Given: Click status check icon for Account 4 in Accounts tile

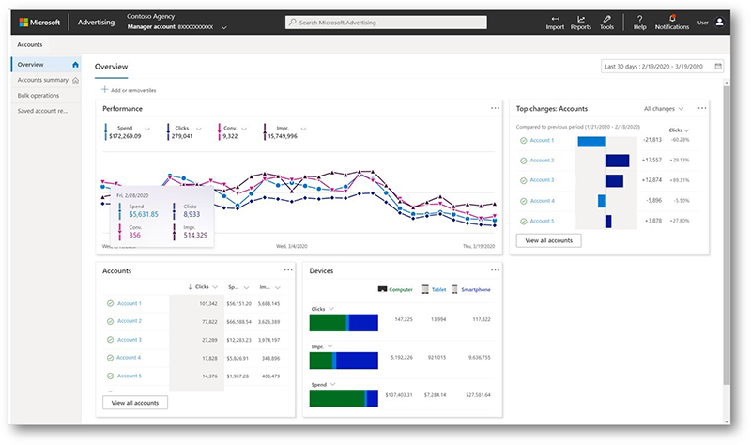Looking at the screenshot, I should pyautogui.click(x=110, y=358).
